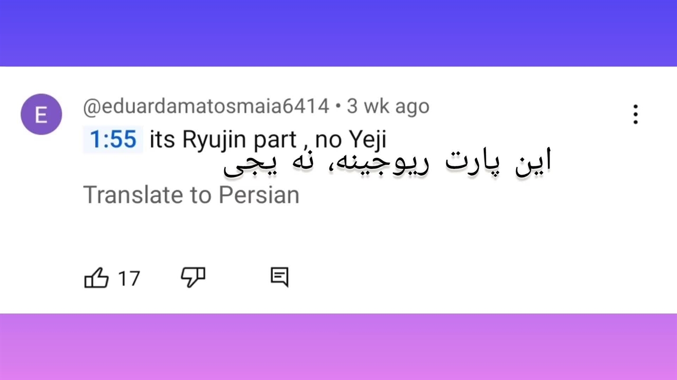Click the pink banner below the comment

click(x=338, y=347)
